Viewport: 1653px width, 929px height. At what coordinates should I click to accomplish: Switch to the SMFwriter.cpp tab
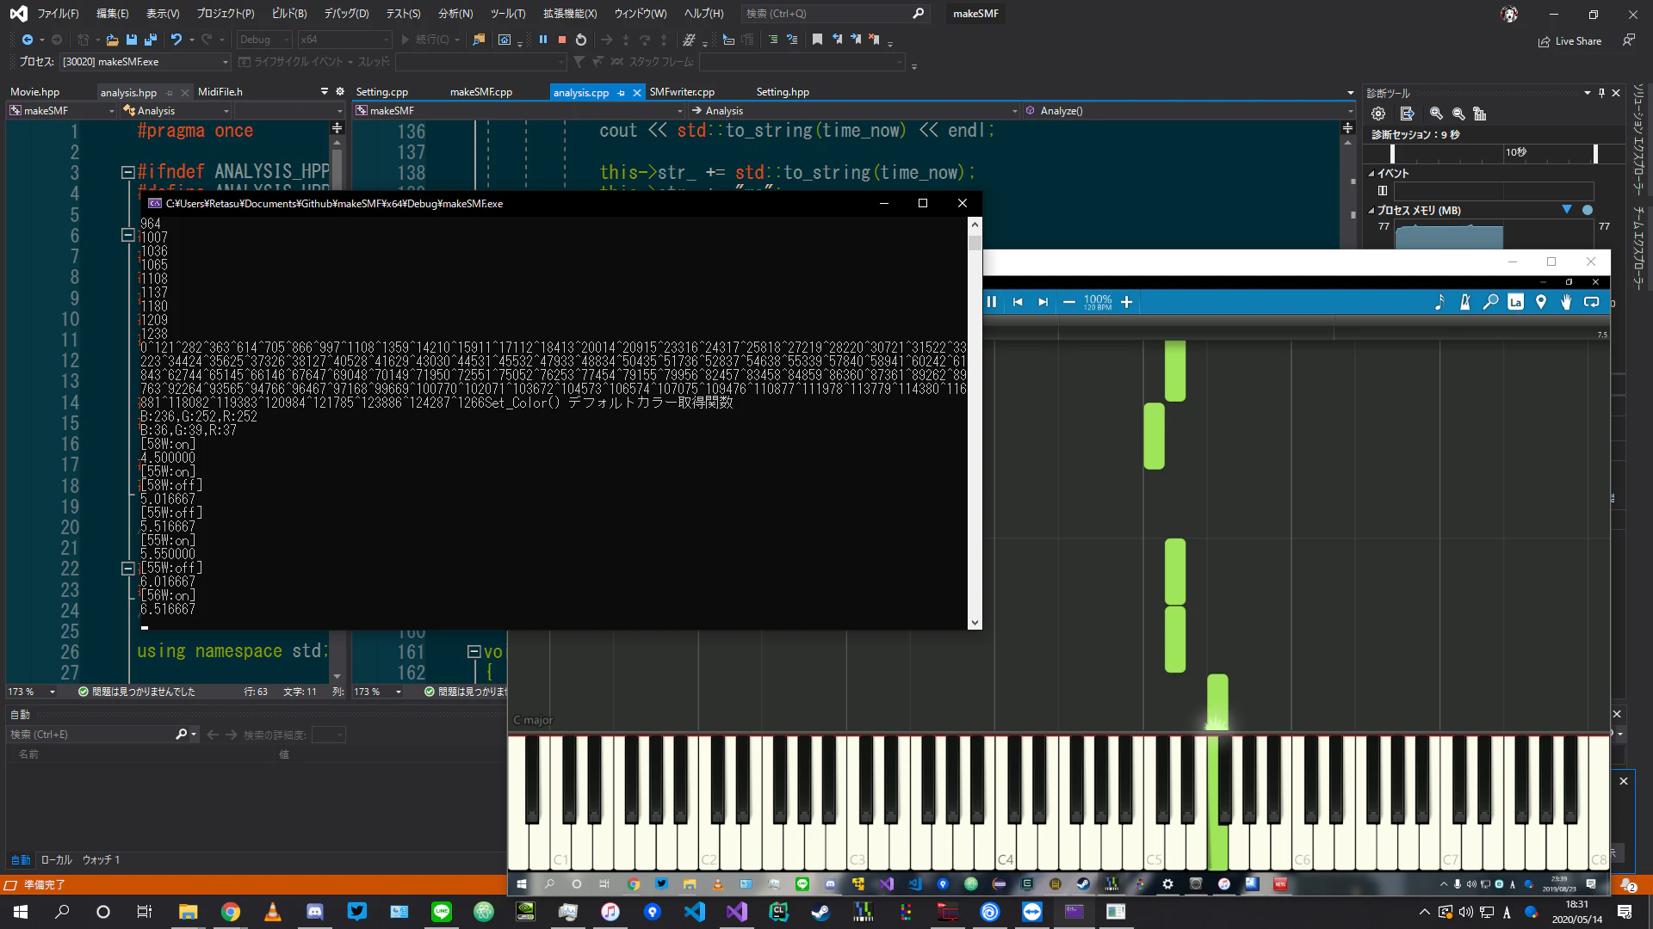pyautogui.click(x=682, y=92)
